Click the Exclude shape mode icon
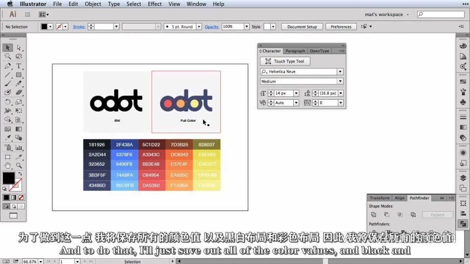470x264 pixels. [413, 215]
